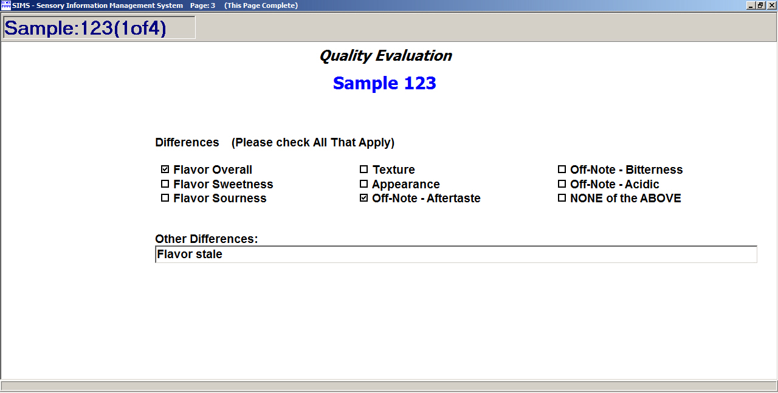
Task: Close the SIMS window
Action: (771, 5)
